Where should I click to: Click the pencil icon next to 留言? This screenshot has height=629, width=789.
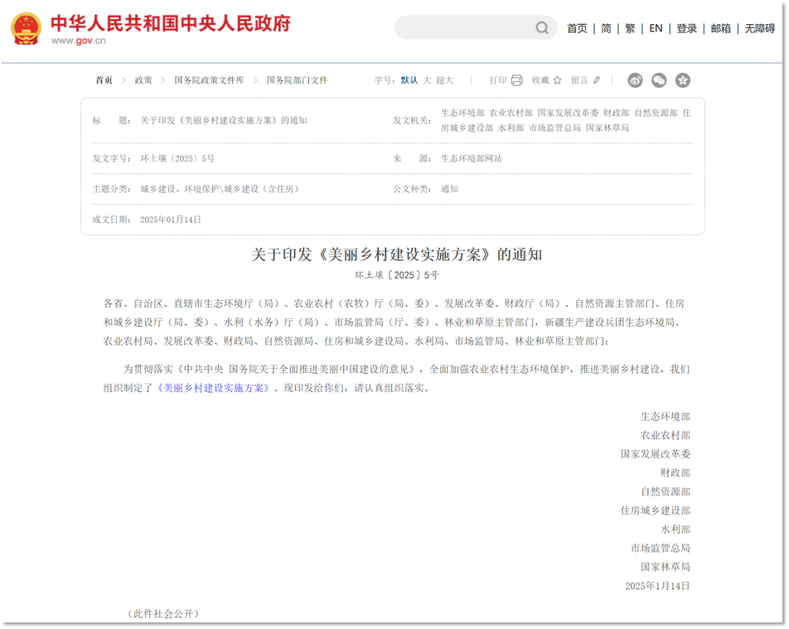click(597, 80)
